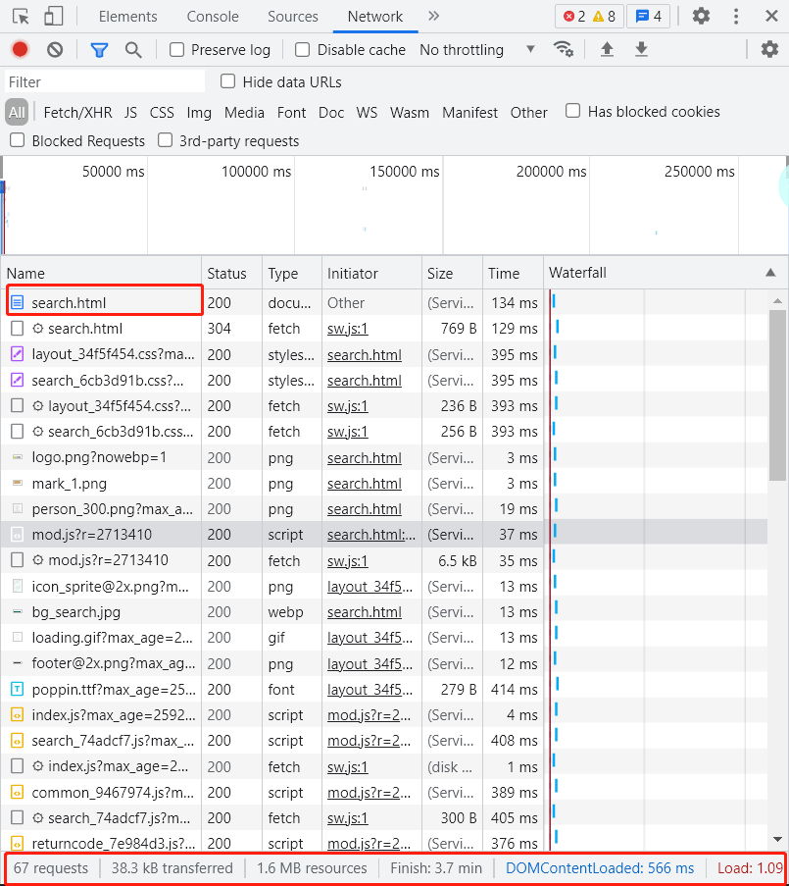This screenshot has width=789, height=886.
Task: Enable Preserve log checkbox
Action: (x=176, y=50)
